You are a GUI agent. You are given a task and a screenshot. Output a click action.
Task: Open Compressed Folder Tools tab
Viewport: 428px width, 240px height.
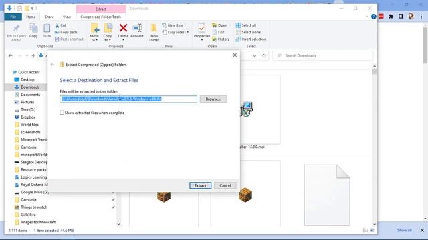tap(101, 17)
